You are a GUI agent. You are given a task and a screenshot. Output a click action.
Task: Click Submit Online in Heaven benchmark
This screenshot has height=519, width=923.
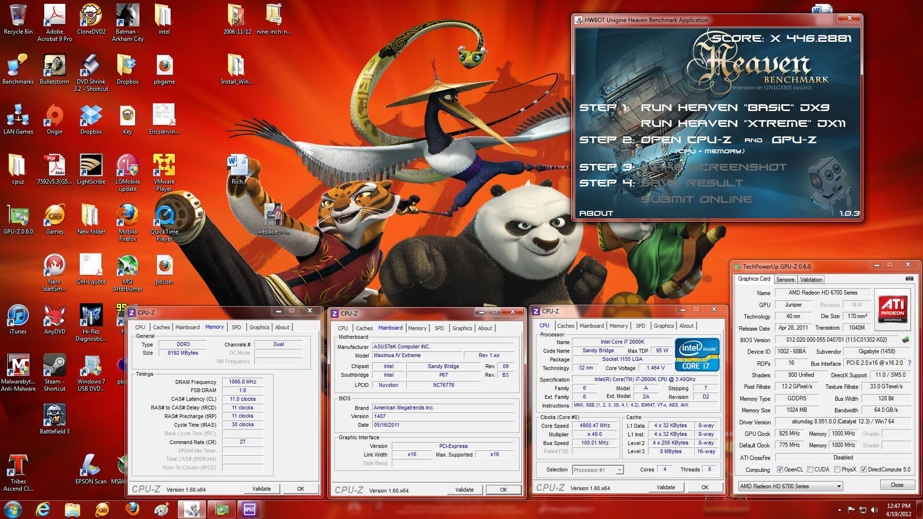pyautogui.click(x=696, y=199)
